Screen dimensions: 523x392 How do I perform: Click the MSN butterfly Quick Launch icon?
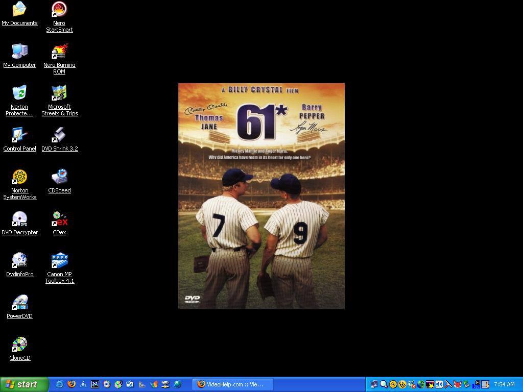pos(153,384)
